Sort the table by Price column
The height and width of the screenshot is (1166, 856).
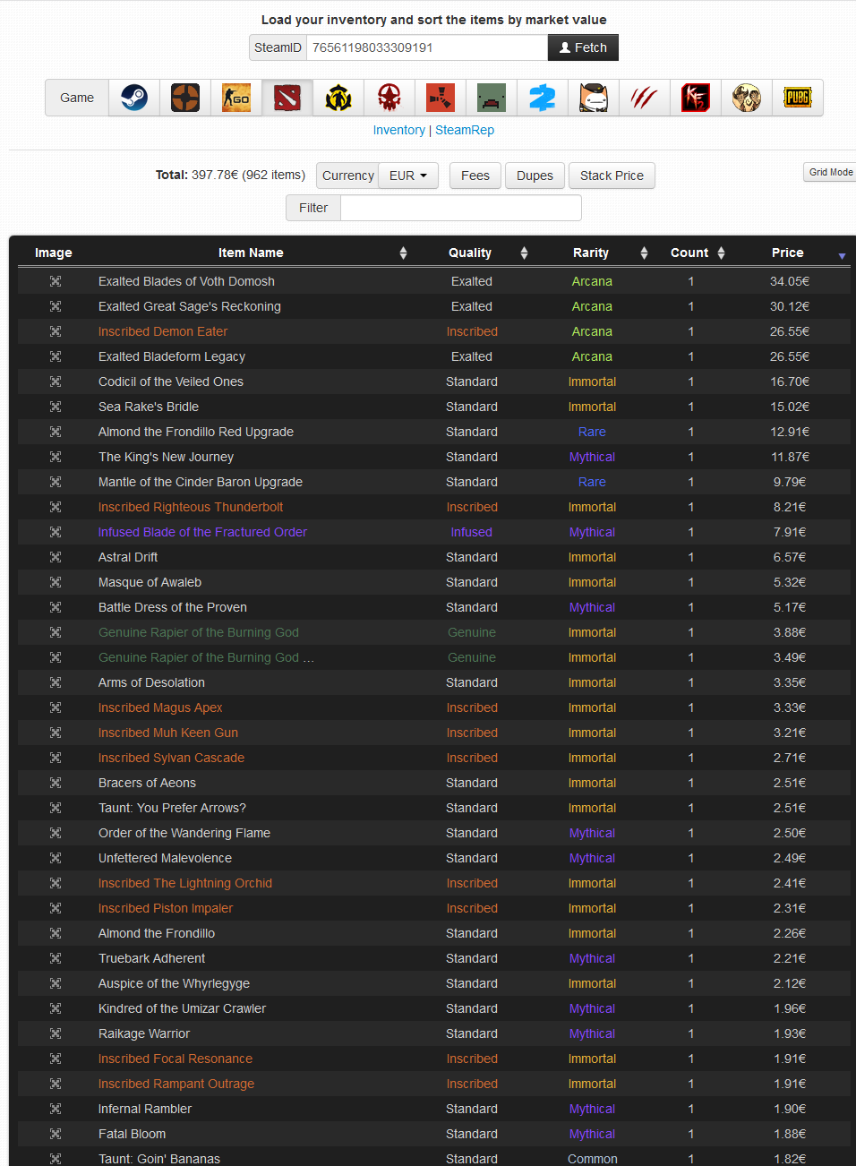788,253
